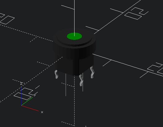Select the leftmost metal pin of the switch
Image resolution: width=163 pixels, height=127 pixels.
56,74
